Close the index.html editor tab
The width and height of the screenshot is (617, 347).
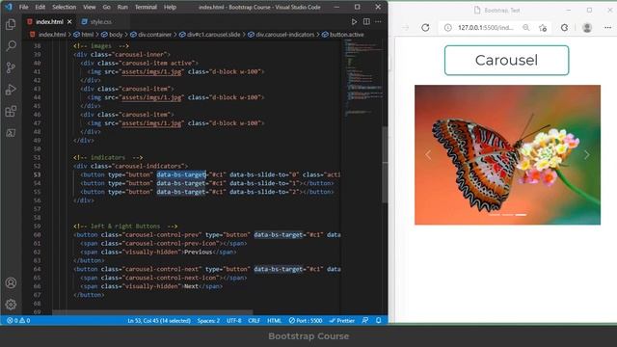point(69,22)
